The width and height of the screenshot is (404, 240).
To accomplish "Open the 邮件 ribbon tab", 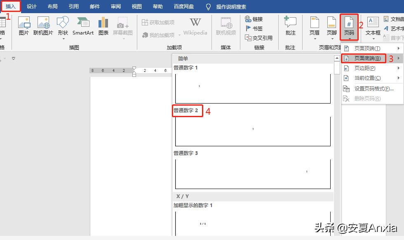I will [x=94, y=7].
